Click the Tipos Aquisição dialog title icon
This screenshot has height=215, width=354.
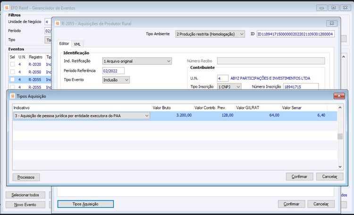tap(13, 96)
